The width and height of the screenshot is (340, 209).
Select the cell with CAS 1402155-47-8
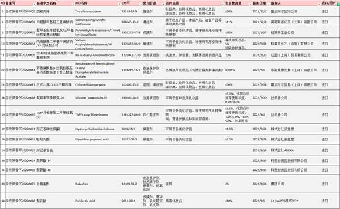[x=131, y=32]
